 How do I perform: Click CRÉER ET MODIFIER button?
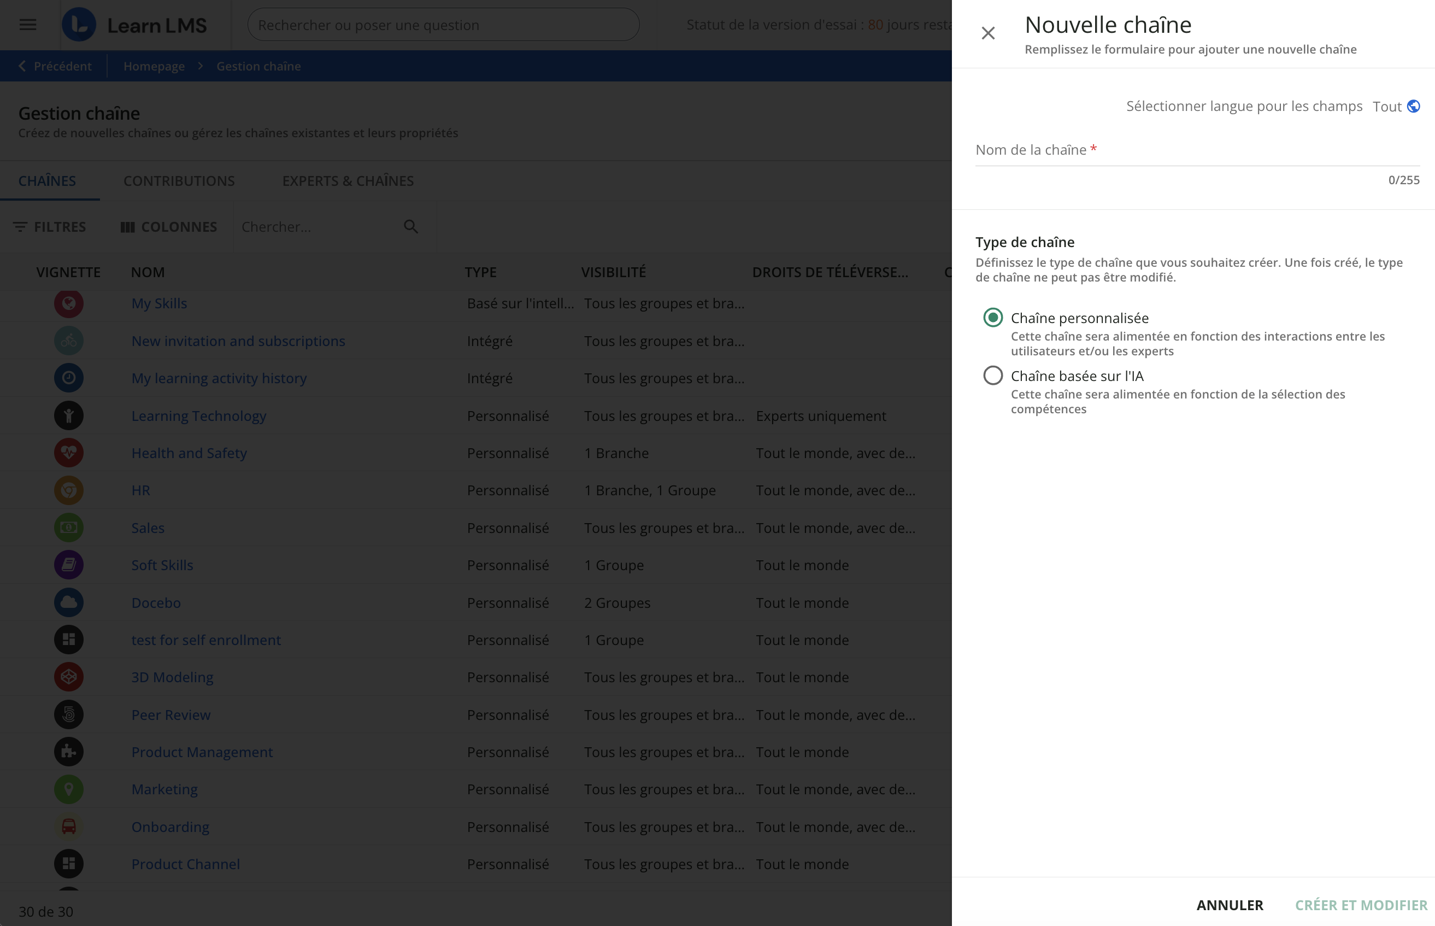click(x=1361, y=904)
